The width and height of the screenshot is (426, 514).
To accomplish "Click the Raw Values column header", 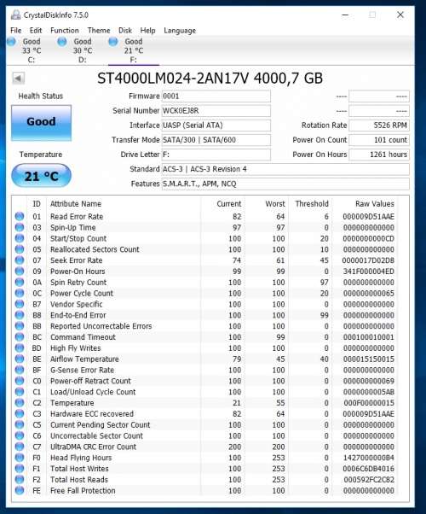I will click(x=375, y=204).
